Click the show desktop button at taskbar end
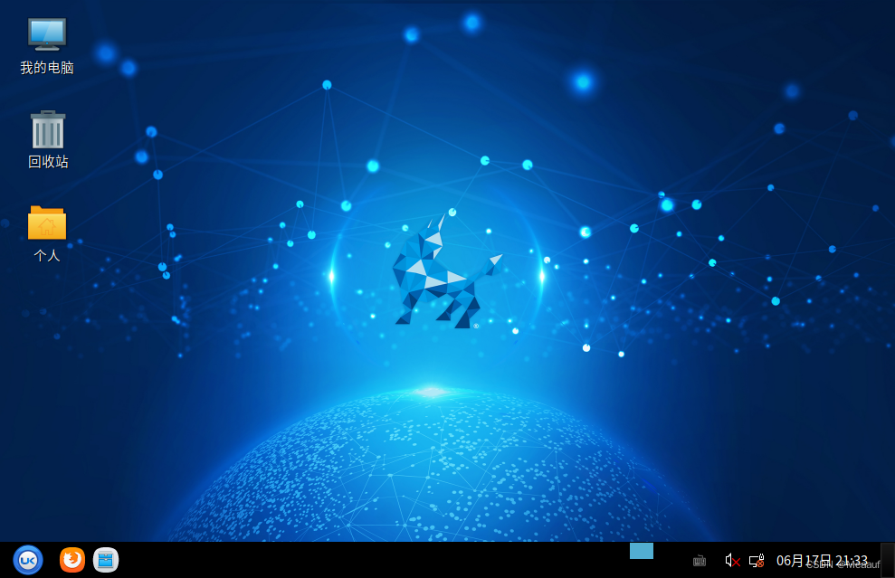This screenshot has width=895, height=578. click(x=888, y=560)
